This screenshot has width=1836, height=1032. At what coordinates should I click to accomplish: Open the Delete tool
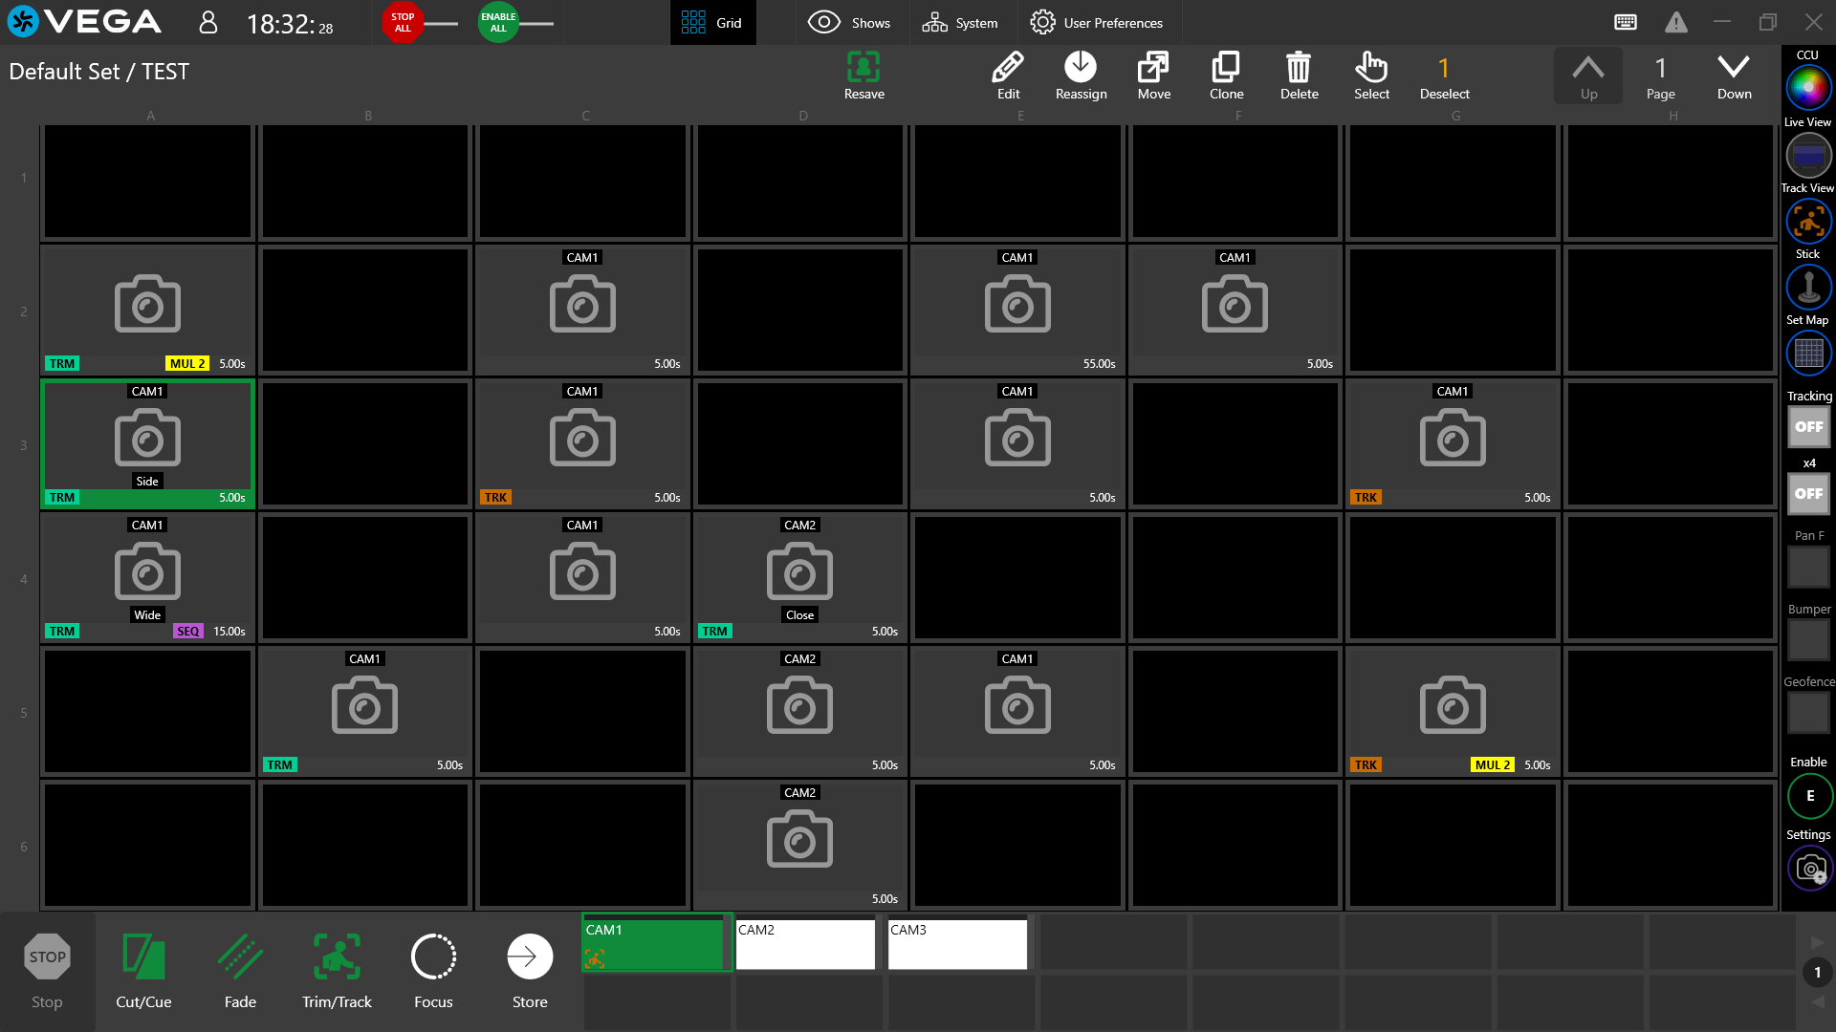point(1298,75)
